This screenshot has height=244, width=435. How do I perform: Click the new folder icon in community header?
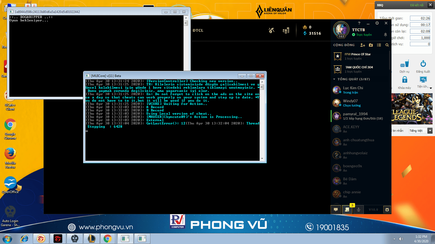[371, 45]
